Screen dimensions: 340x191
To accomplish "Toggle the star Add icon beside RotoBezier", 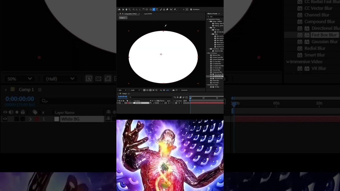I will [x=184, y=9].
